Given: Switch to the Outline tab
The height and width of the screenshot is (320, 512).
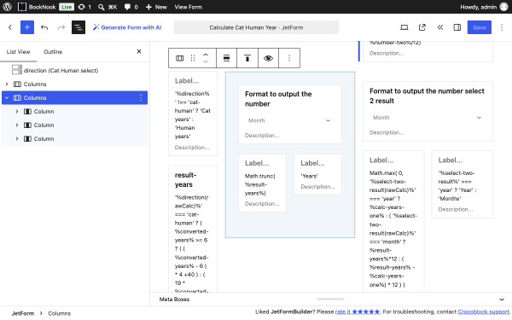Looking at the screenshot, I should tap(53, 51).
